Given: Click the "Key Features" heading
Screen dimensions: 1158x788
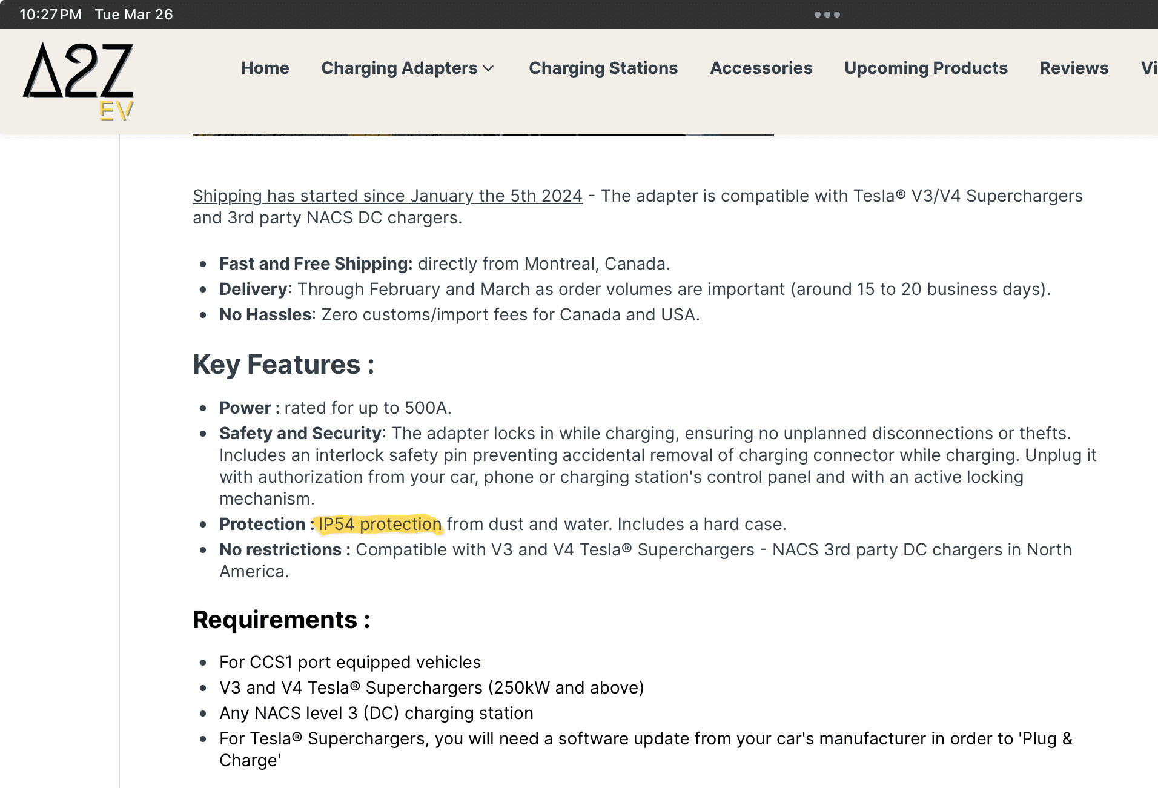Looking at the screenshot, I should 283,365.
